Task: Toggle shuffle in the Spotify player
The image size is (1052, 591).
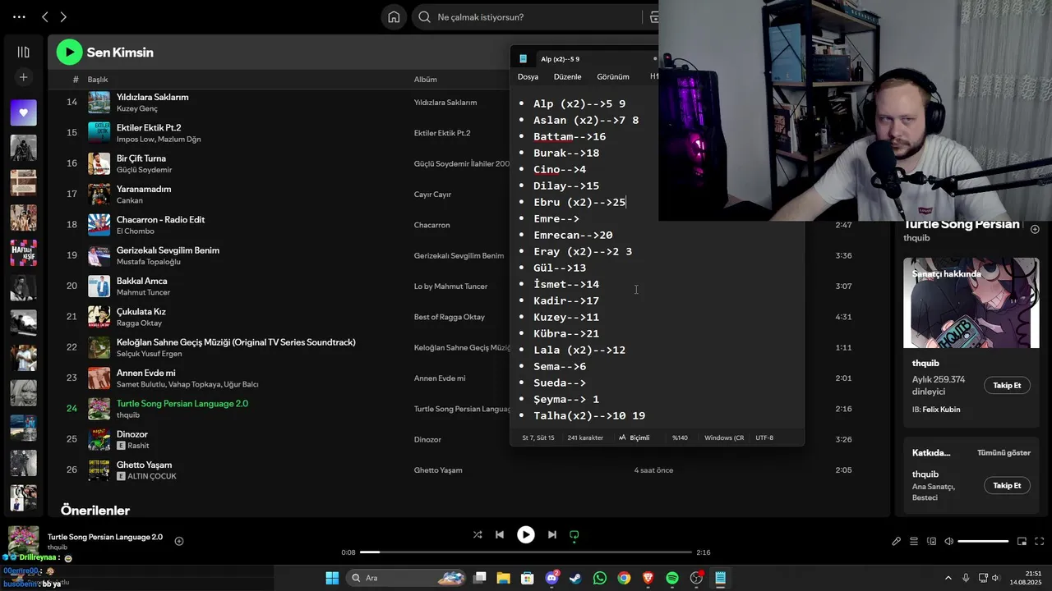Action: pos(478,534)
